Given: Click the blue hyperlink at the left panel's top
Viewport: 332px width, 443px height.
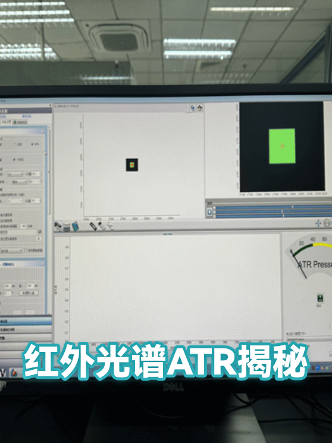Looking at the screenshot, I should pyautogui.click(x=26, y=116).
